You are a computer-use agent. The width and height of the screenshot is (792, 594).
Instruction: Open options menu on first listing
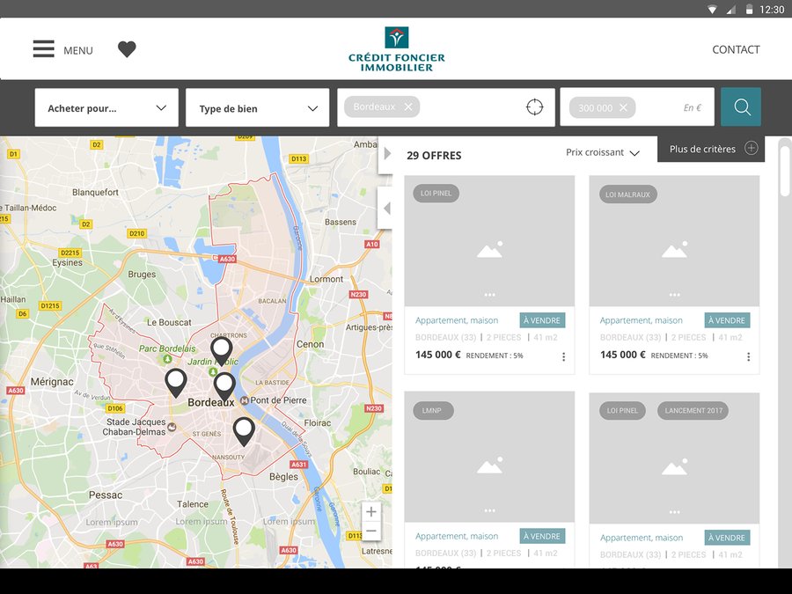(x=563, y=356)
